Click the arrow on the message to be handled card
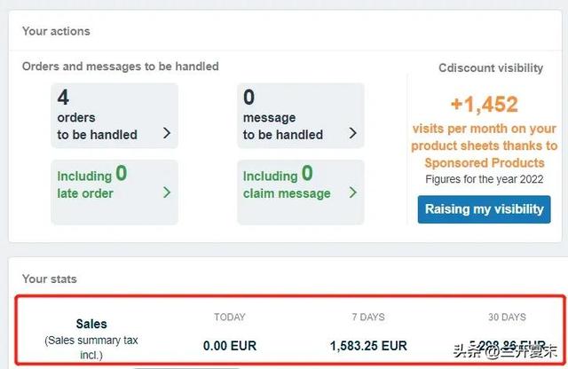Viewport: 568px width, 369px height. (x=352, y=134)
